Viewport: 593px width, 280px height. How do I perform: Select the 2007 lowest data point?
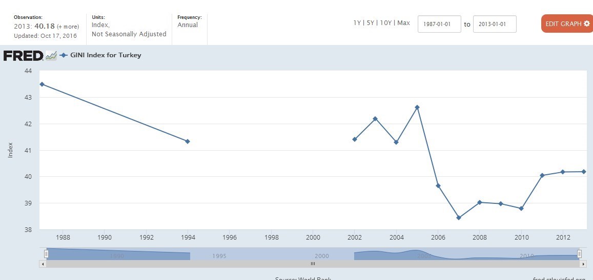click(x=459, y=218)
